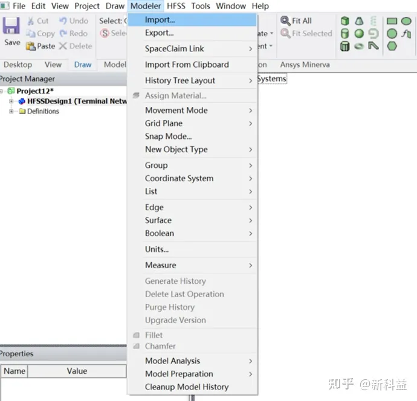Select the Draw Sphere tool
The image size is (417, 401).
tap(359, 33)
